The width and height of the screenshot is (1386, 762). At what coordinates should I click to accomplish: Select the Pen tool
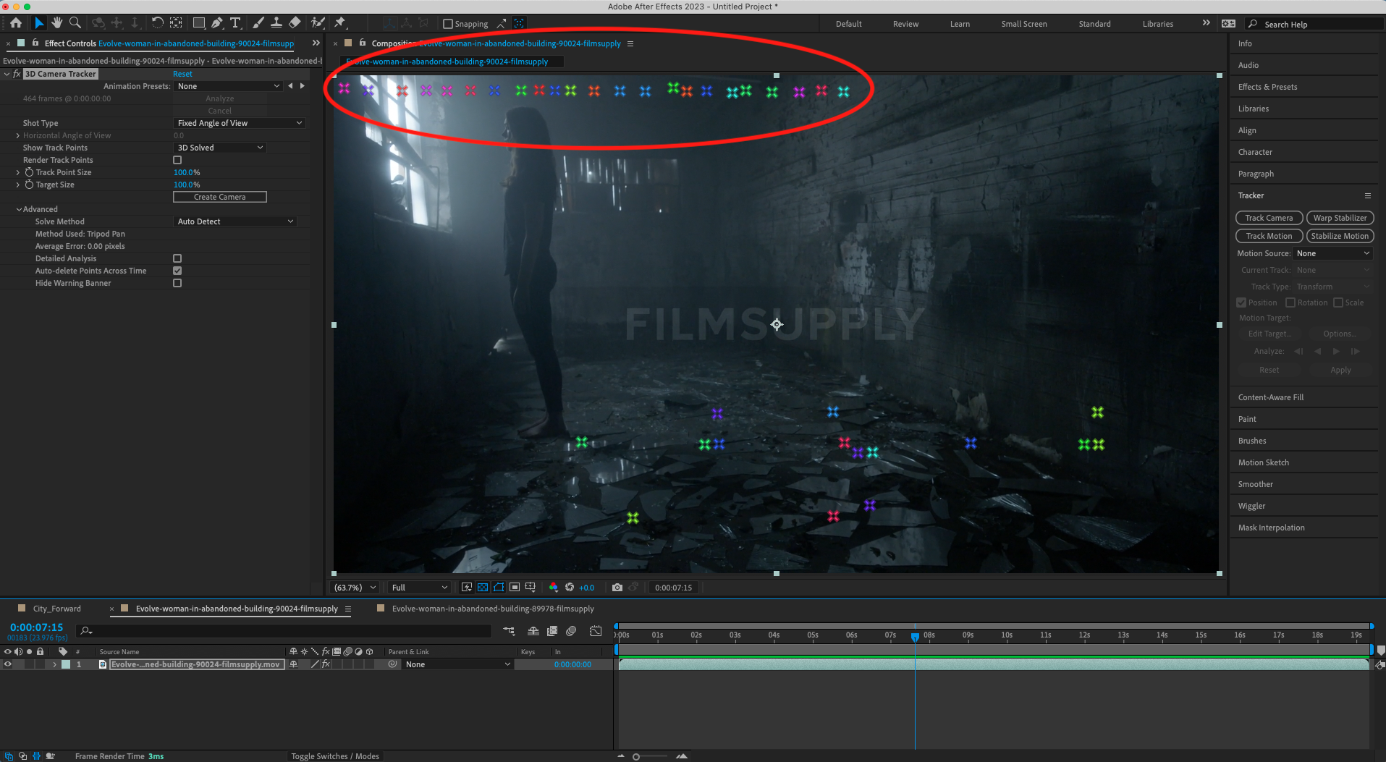click(x=217, y=22)
